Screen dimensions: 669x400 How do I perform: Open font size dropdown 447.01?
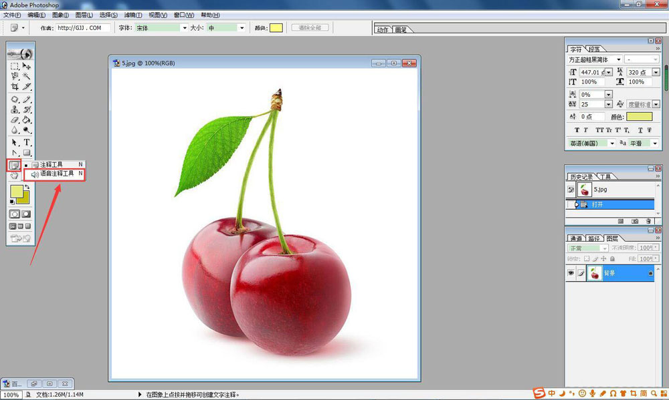(x=609, y=72)
